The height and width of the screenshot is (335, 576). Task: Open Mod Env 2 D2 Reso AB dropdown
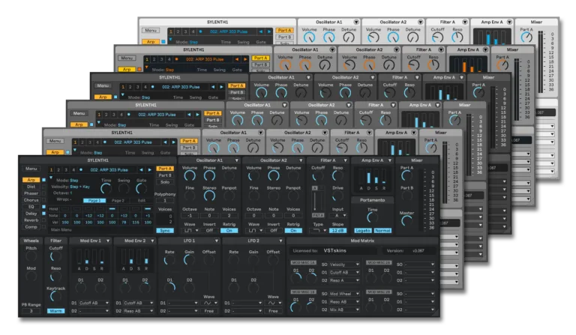tap(138, 311)
